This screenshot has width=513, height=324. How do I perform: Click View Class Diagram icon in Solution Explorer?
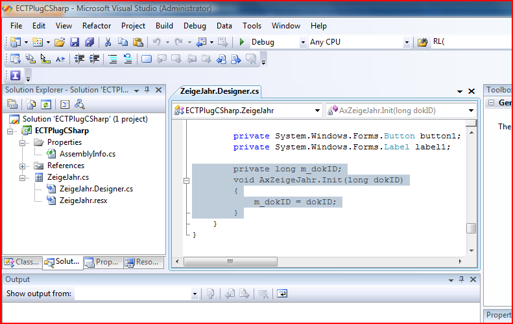point(80,104)
